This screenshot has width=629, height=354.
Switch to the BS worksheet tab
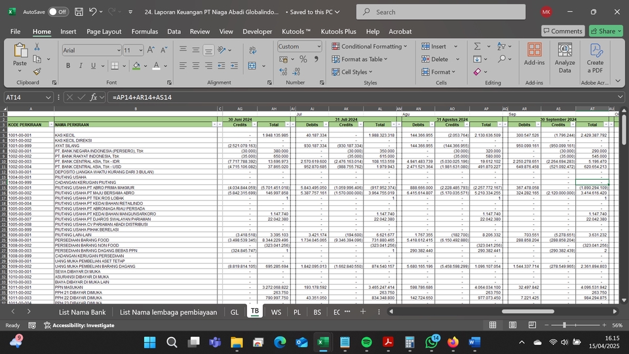click(x=317, y=312)
